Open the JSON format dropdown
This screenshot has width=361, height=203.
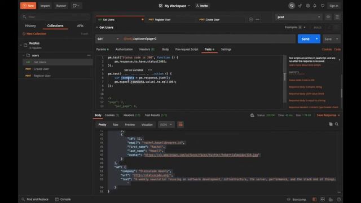tap(166, 125)
